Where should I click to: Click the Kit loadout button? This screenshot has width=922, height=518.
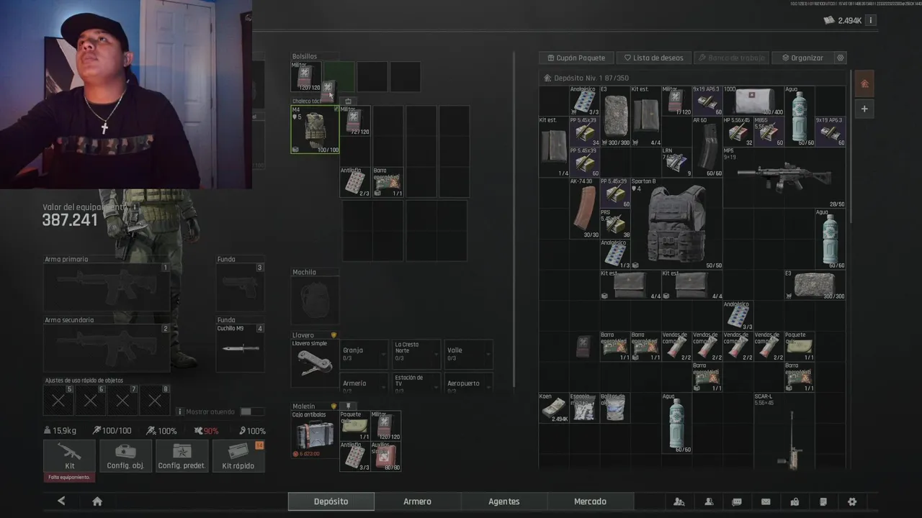coord(69,455)
